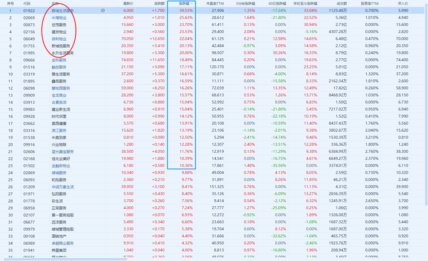Select the 建业新生活 stock name

(61, 109)
